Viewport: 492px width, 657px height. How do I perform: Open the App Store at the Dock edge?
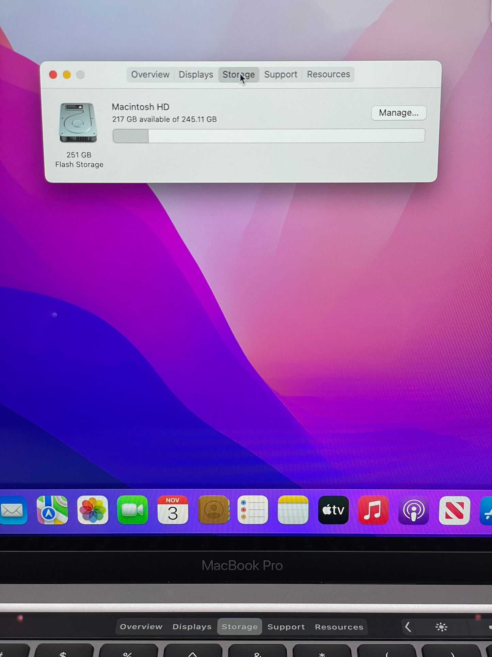click(x=486, y=511)
